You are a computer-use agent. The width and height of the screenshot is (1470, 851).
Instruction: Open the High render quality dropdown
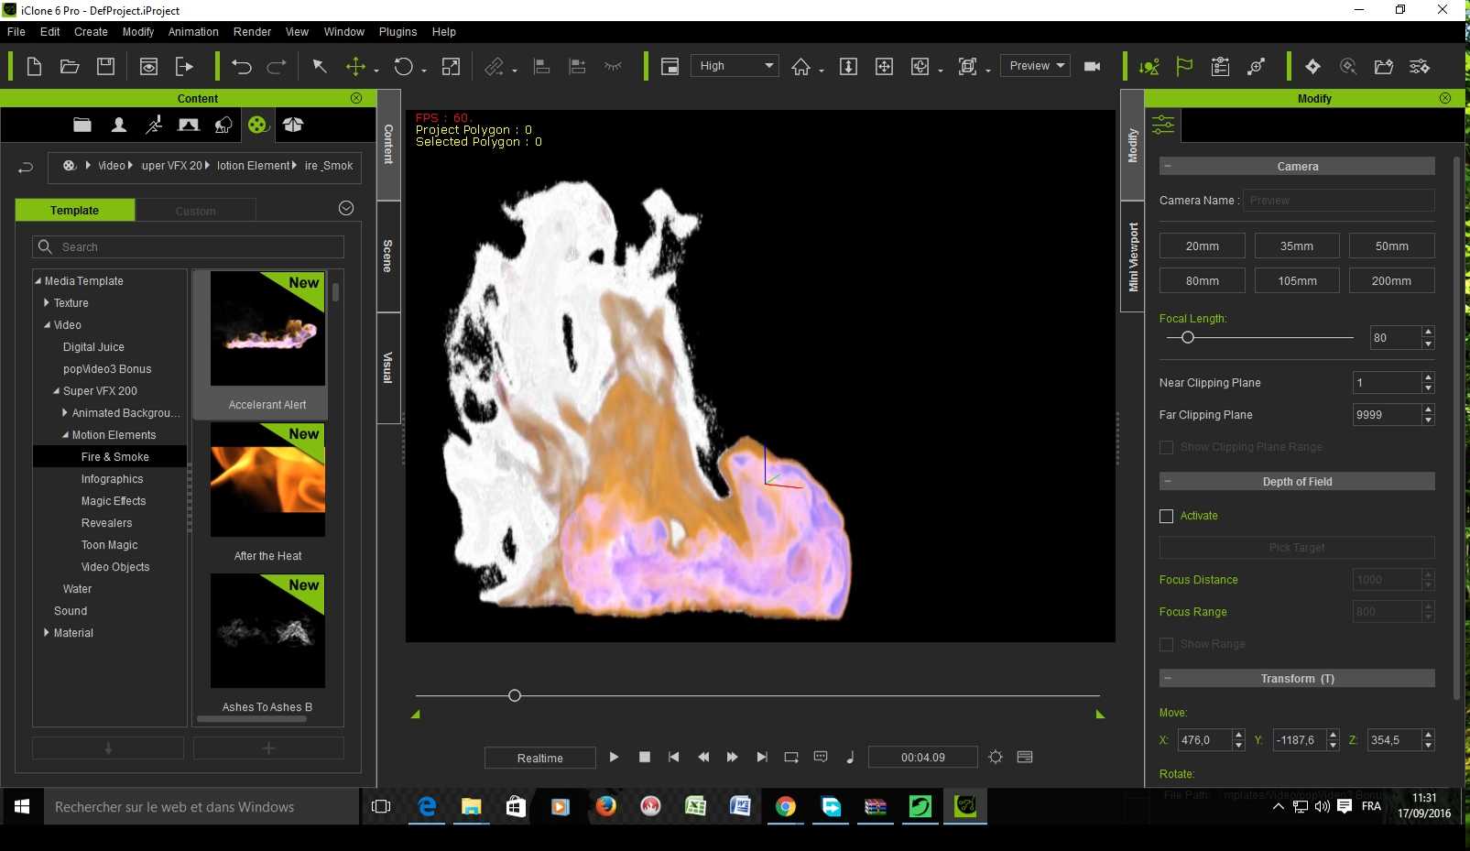point(734,66)
